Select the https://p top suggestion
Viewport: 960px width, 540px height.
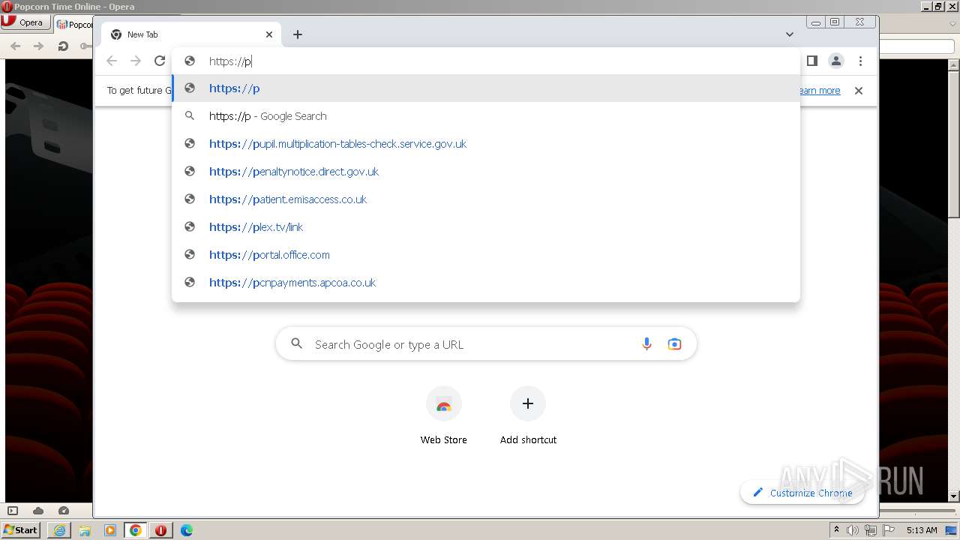[486, 88]
